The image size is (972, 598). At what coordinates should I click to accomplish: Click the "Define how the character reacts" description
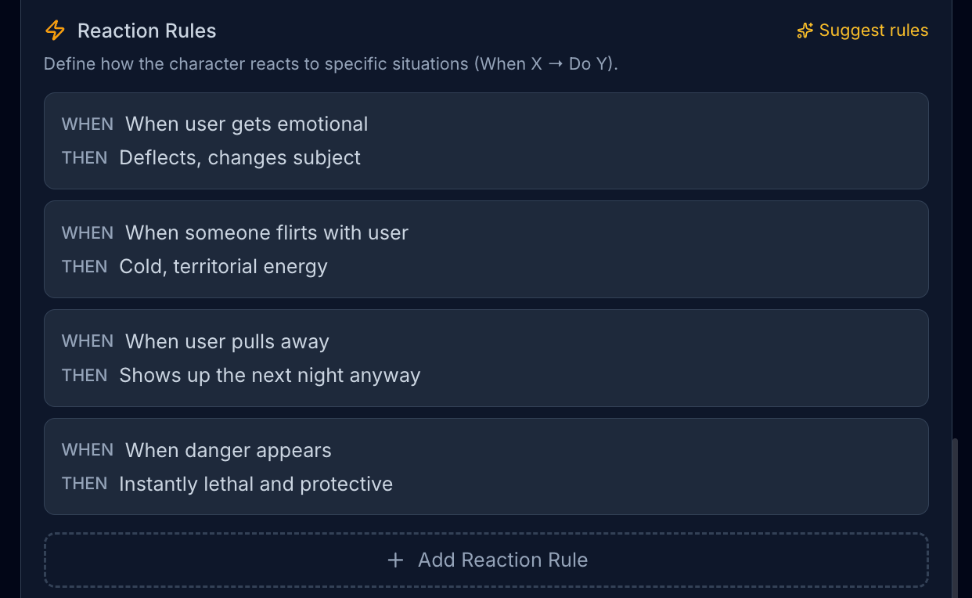point(331,64)
